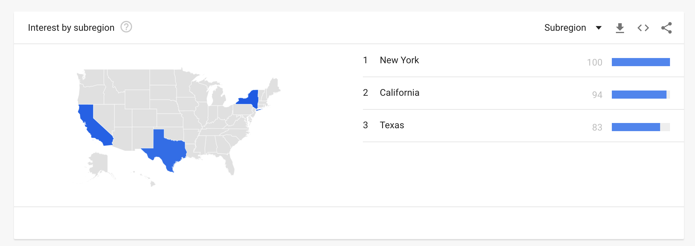
Task: Click the angle-brackets embed icon
Action: tap(643, 27)
